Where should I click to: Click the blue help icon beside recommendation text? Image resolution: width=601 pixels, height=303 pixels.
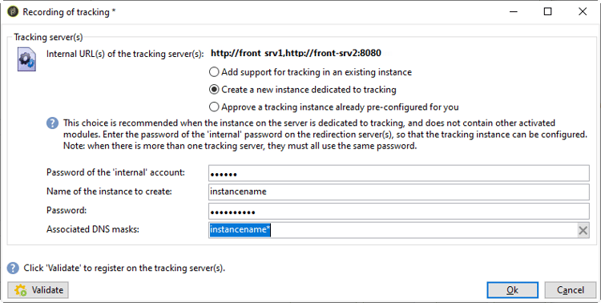tap(53, 123)
